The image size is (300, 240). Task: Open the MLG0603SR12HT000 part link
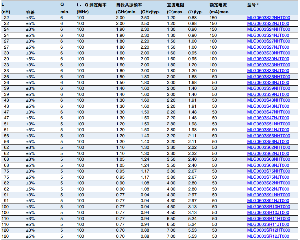coord(268,230)
